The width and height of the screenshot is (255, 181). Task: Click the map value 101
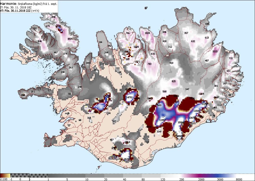point(102,64)
